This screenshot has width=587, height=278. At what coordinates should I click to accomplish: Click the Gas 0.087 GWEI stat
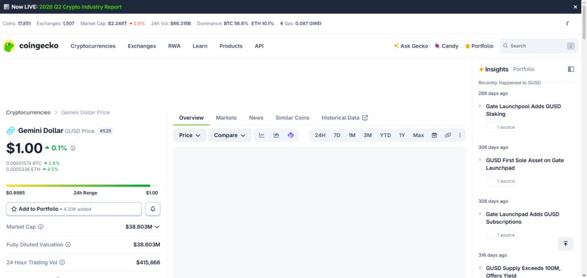pyautogui.click(x=300, y=24)
